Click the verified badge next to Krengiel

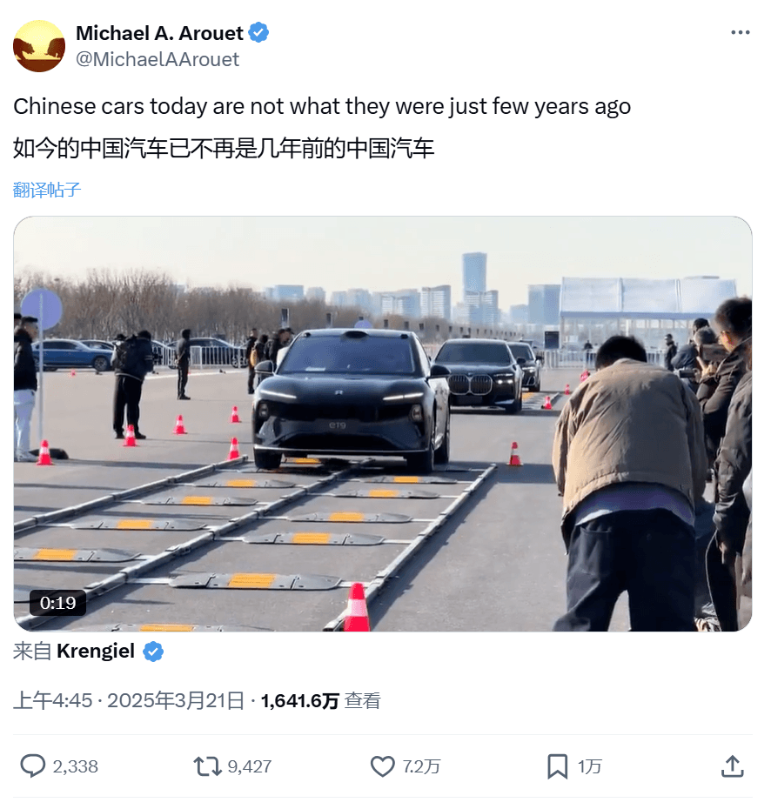pos(153,652)
